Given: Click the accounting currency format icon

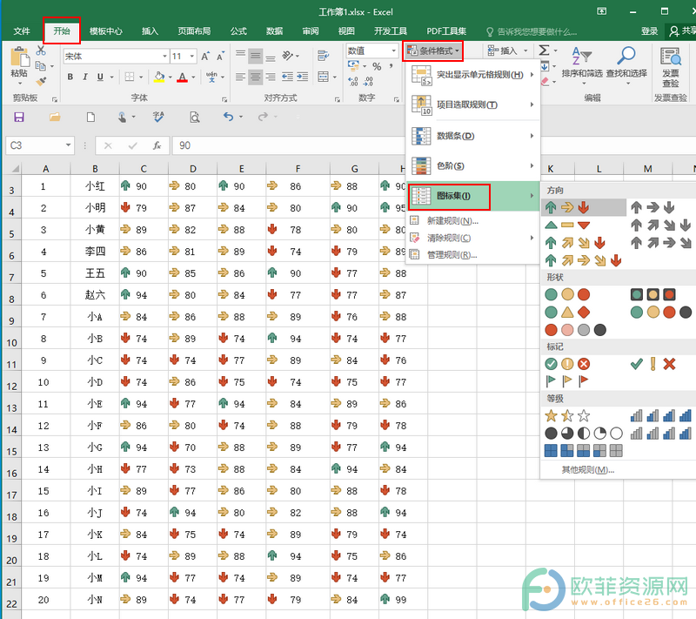Looking at the screenshot, I should coord(354,66).
